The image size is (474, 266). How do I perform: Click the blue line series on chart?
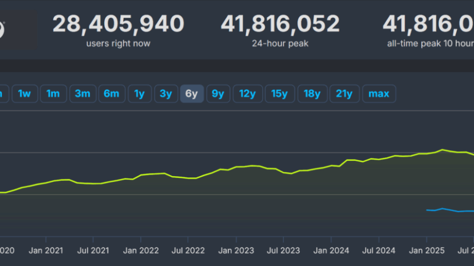(450, 210)
